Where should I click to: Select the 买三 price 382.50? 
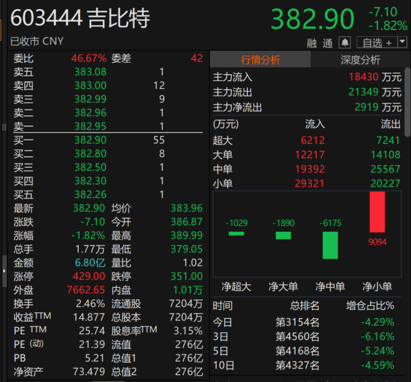(90, 167)
